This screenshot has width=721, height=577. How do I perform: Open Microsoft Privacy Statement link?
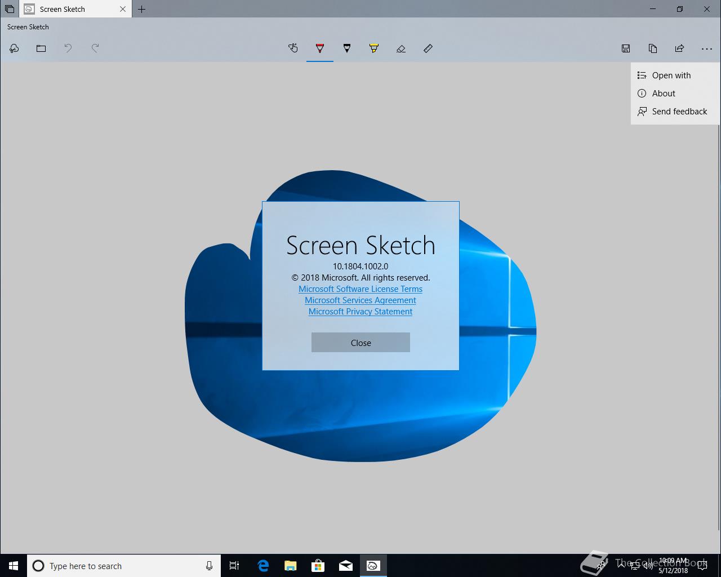click(360, 312)
